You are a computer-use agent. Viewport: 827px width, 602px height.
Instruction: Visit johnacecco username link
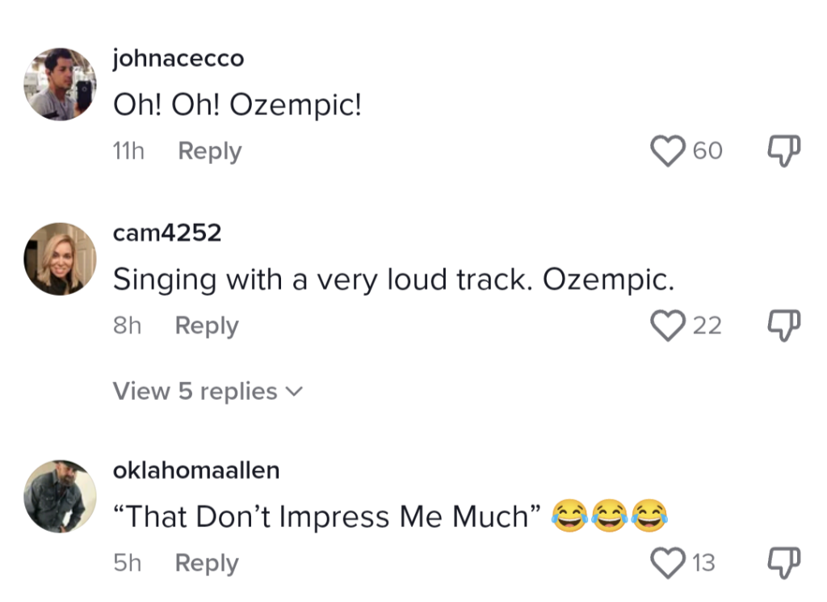178,59
